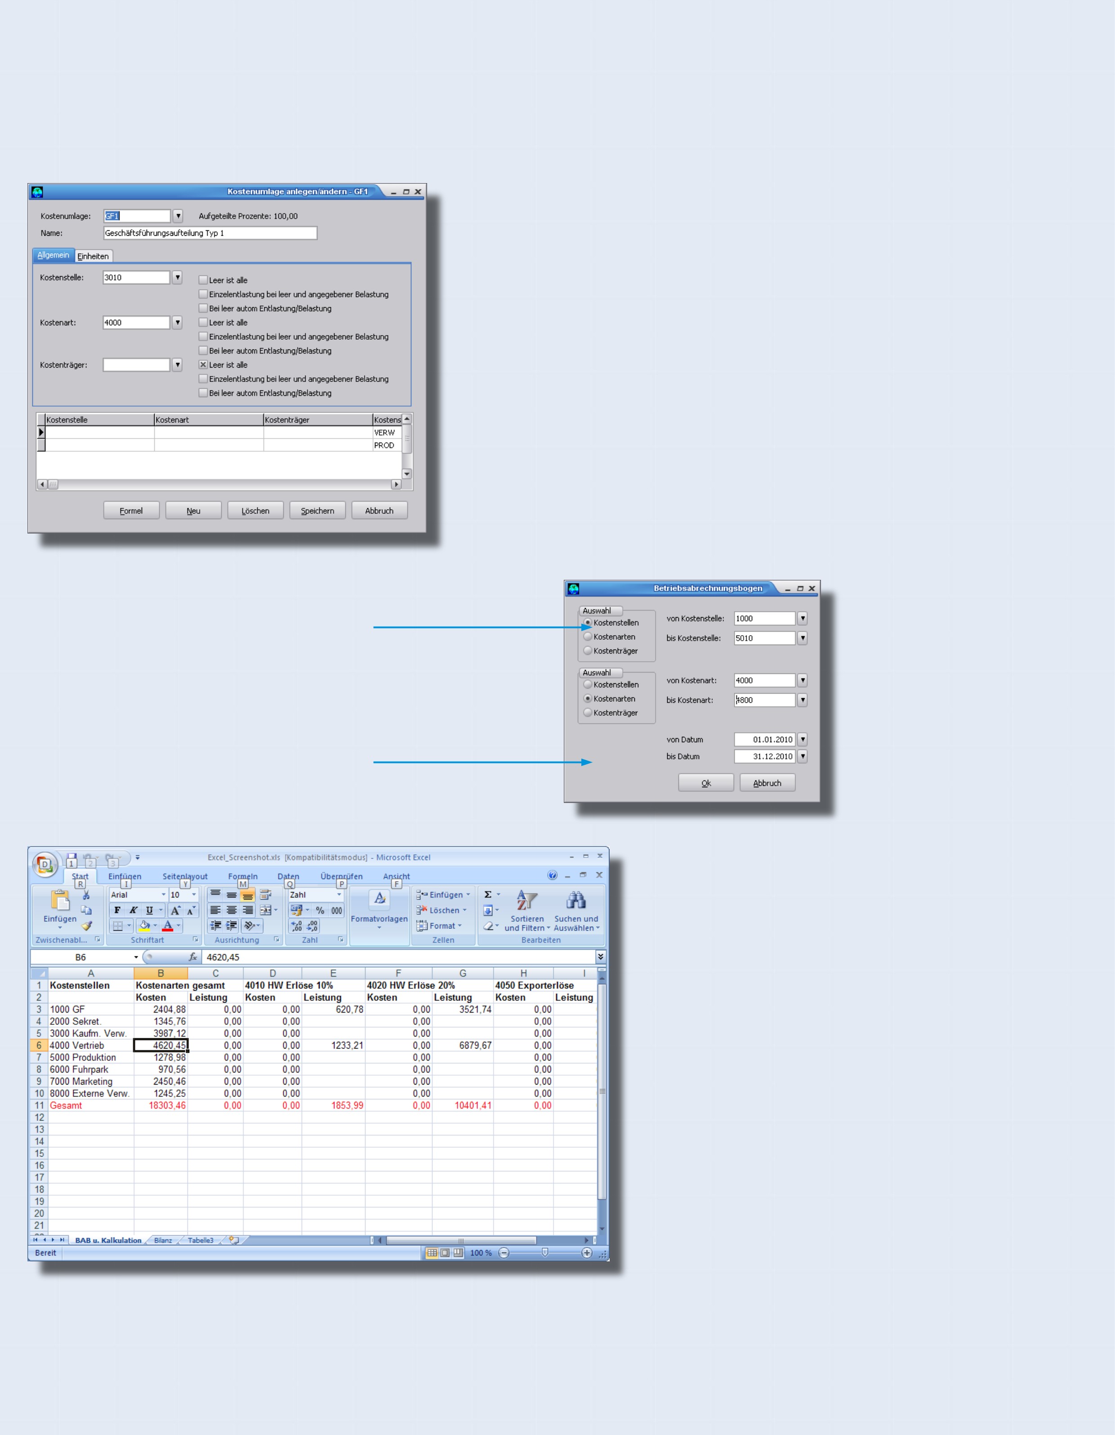1115x1435 pixels.
Task: Click the Format Painter brush icon
Action: point(87,926)
